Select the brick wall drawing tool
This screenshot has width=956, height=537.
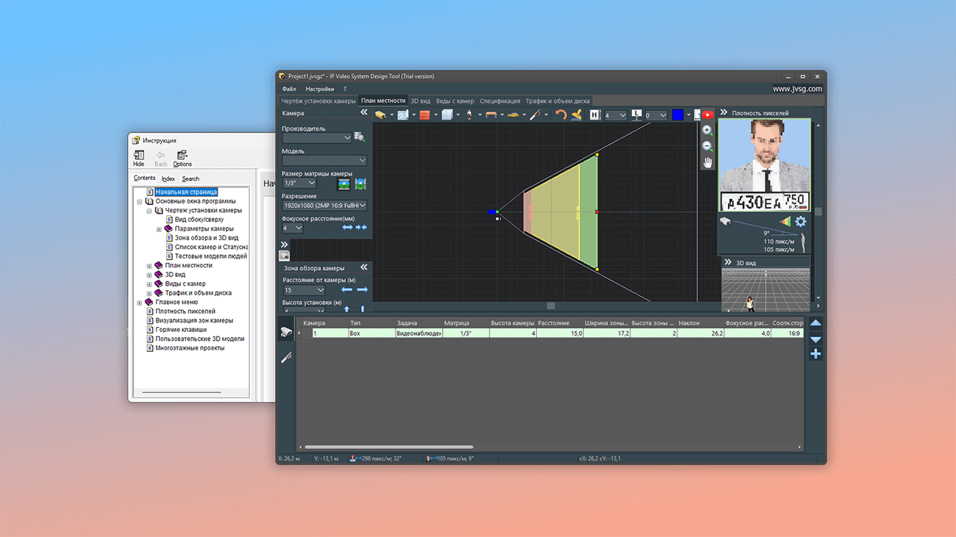point(424,115)
